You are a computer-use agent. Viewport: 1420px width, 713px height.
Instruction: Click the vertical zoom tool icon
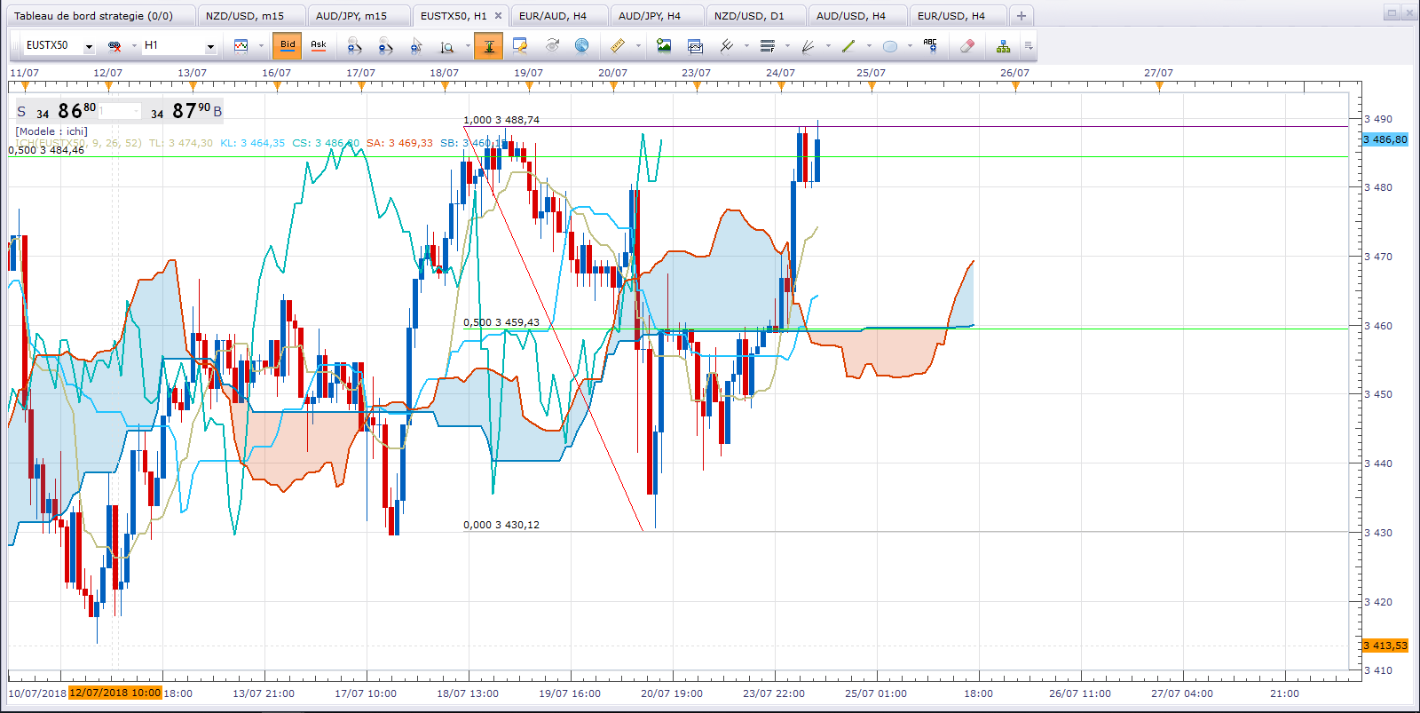pyautogui.click(x=447, y=46)
